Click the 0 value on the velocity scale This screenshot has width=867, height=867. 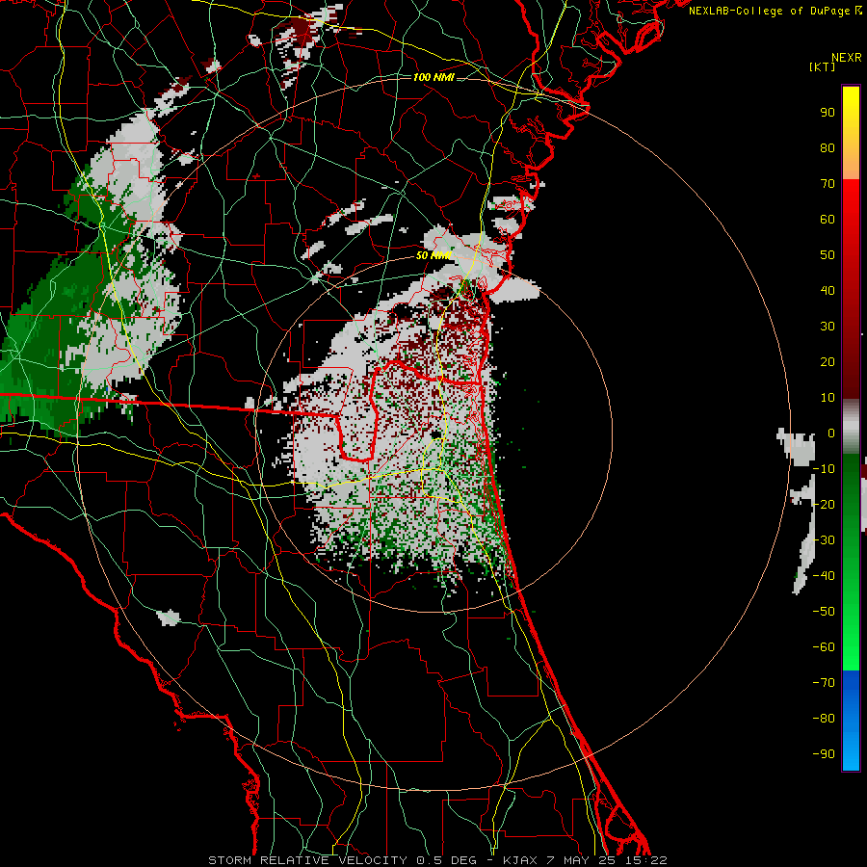point(830,433)
